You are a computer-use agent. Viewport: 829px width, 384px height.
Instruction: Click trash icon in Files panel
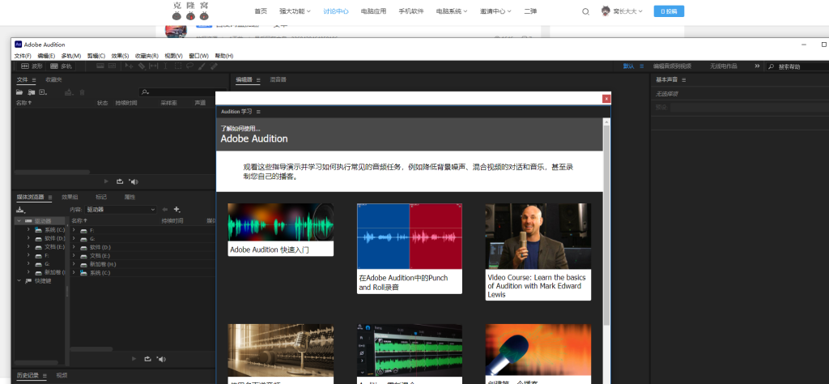click(x=82, y=92)
